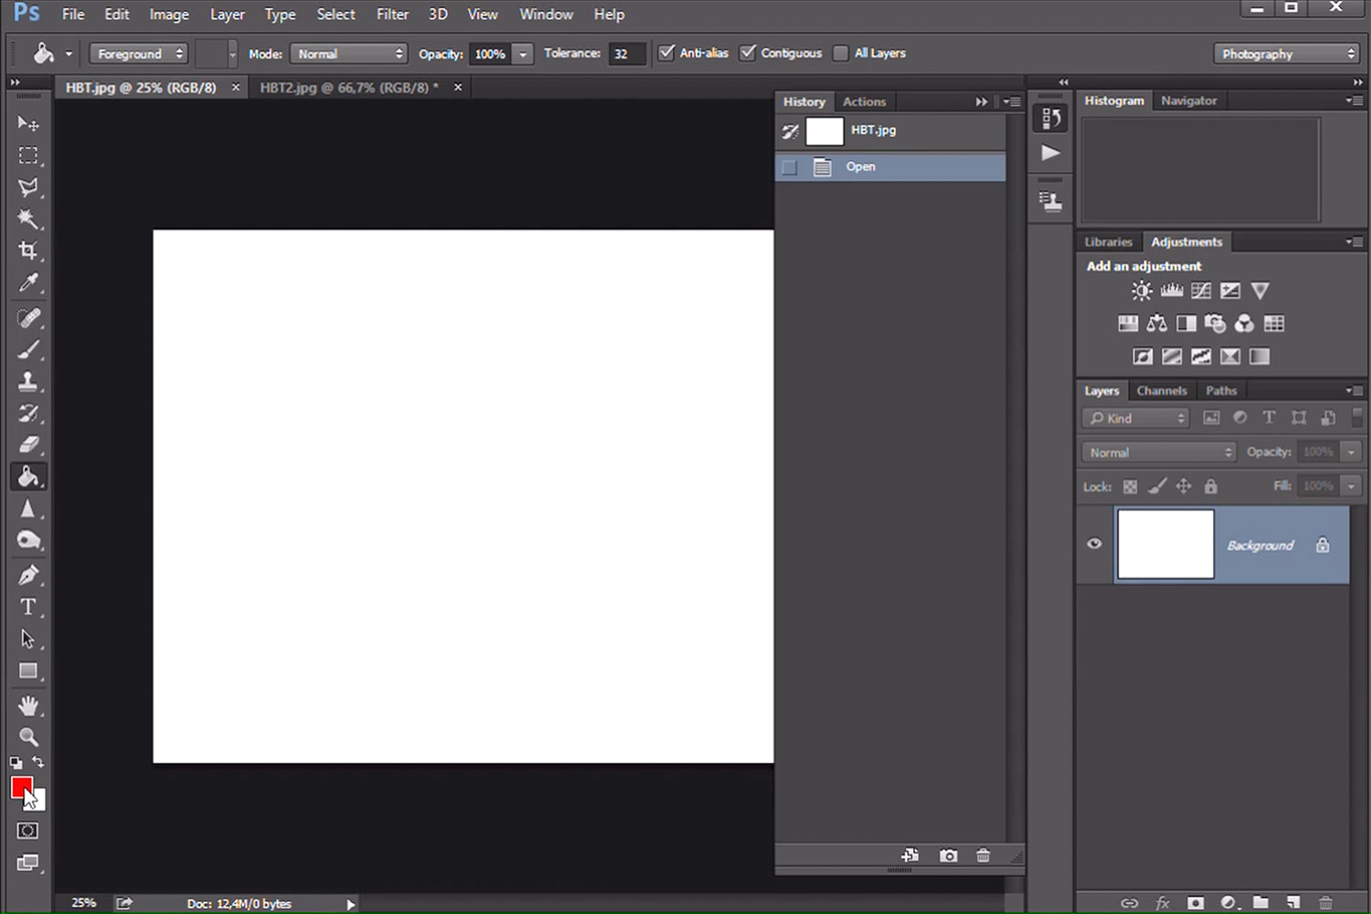Screen dimensions: 1371x914
Task: Switch to the HBT2.jpg document tab
Action: coord(348,88)
